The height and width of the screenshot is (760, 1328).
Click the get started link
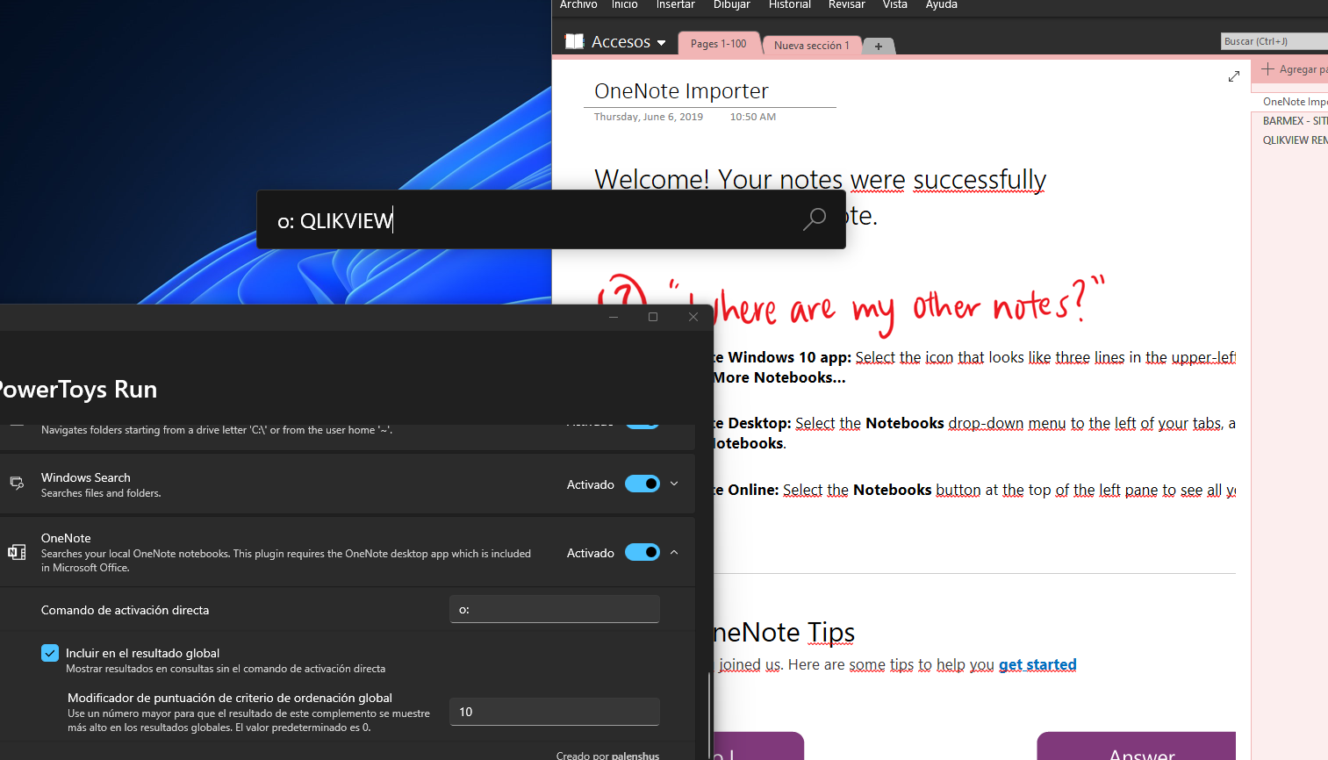1037,664
